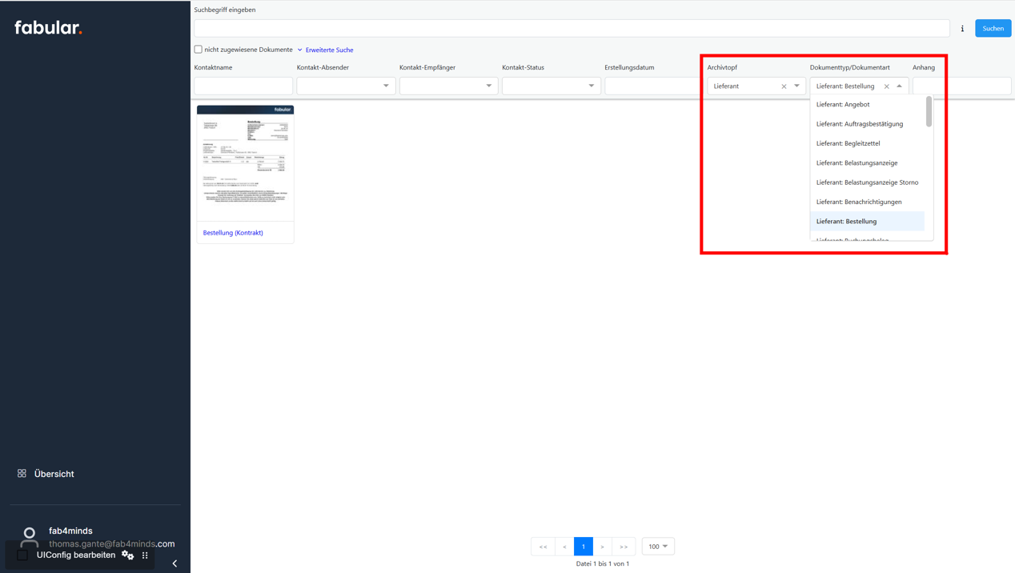Image resolution: width=1015 pixels, height=573 pixels.
Task: Open the UIConfig settings gear icon
Action: tap(127, 555)
